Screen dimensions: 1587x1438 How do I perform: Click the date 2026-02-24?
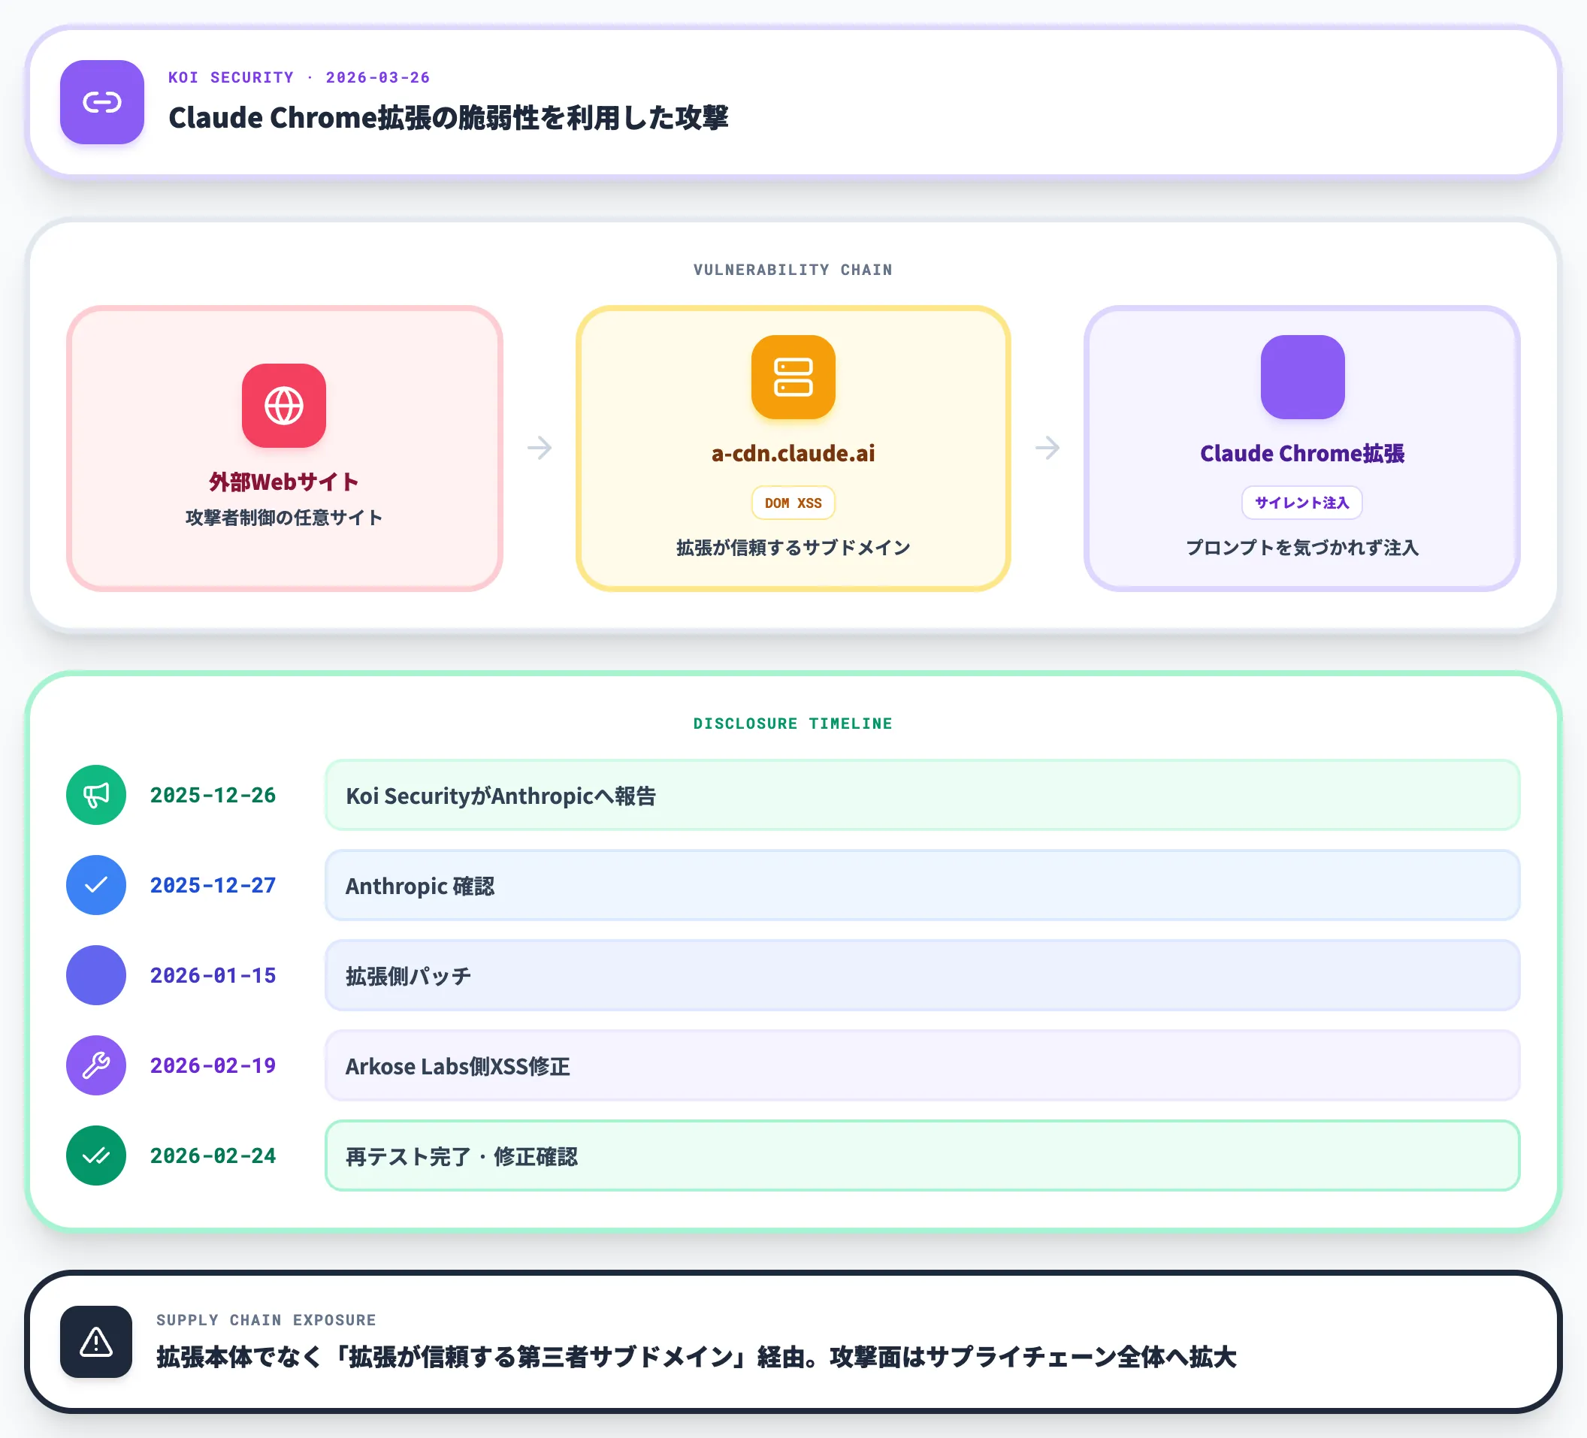point(213,1156)
